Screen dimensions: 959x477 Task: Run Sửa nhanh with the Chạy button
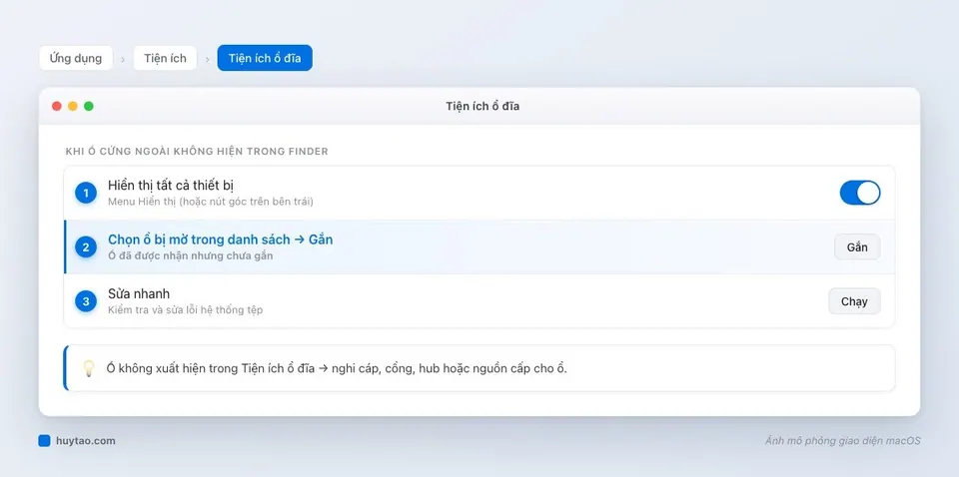click(854, 301)
